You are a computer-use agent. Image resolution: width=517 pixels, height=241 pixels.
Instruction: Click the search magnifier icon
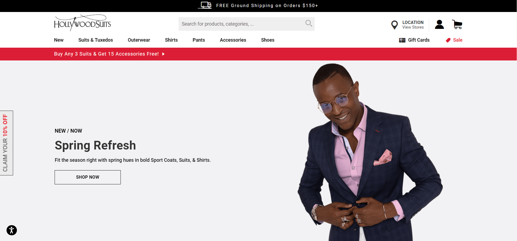click(x=308, y=23)
